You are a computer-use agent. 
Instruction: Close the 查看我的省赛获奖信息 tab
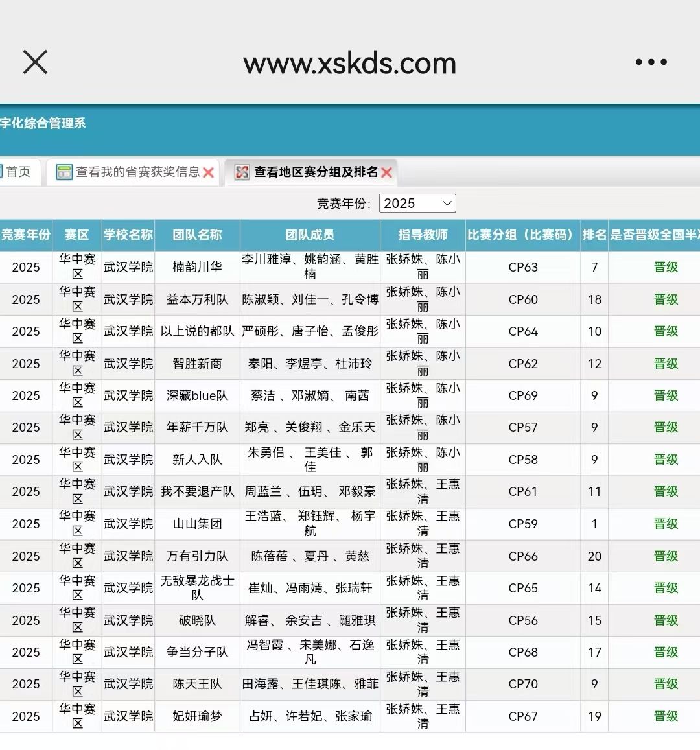208,172
